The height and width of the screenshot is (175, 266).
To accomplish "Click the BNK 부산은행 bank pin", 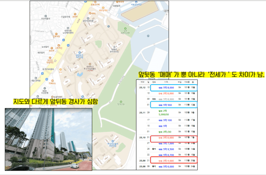I will point(44,88).
